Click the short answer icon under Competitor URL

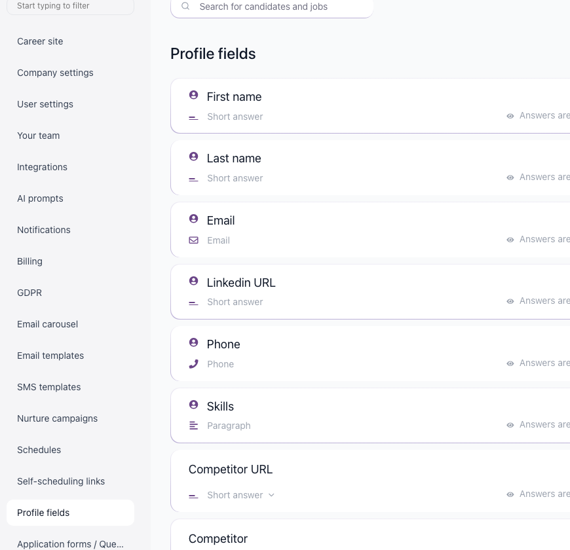click(193, 496)
